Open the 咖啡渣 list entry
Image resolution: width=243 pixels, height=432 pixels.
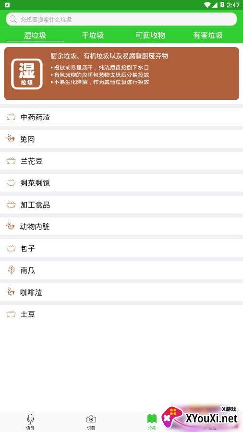click(121, 292)
